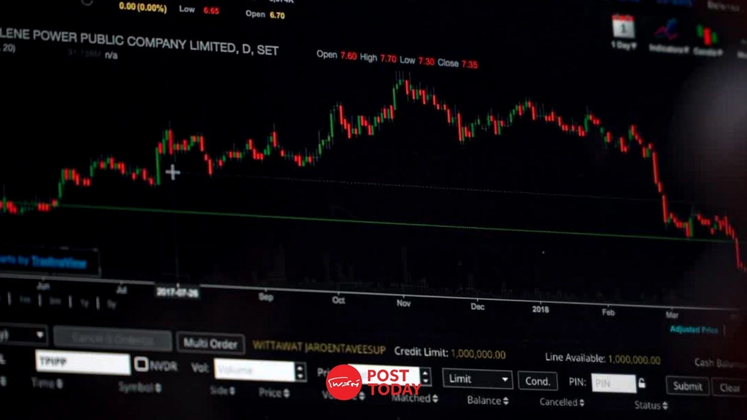This screenshot has height=420, width=747.
Task: Enable the NVDR checkbox
Action: [142, 364]
